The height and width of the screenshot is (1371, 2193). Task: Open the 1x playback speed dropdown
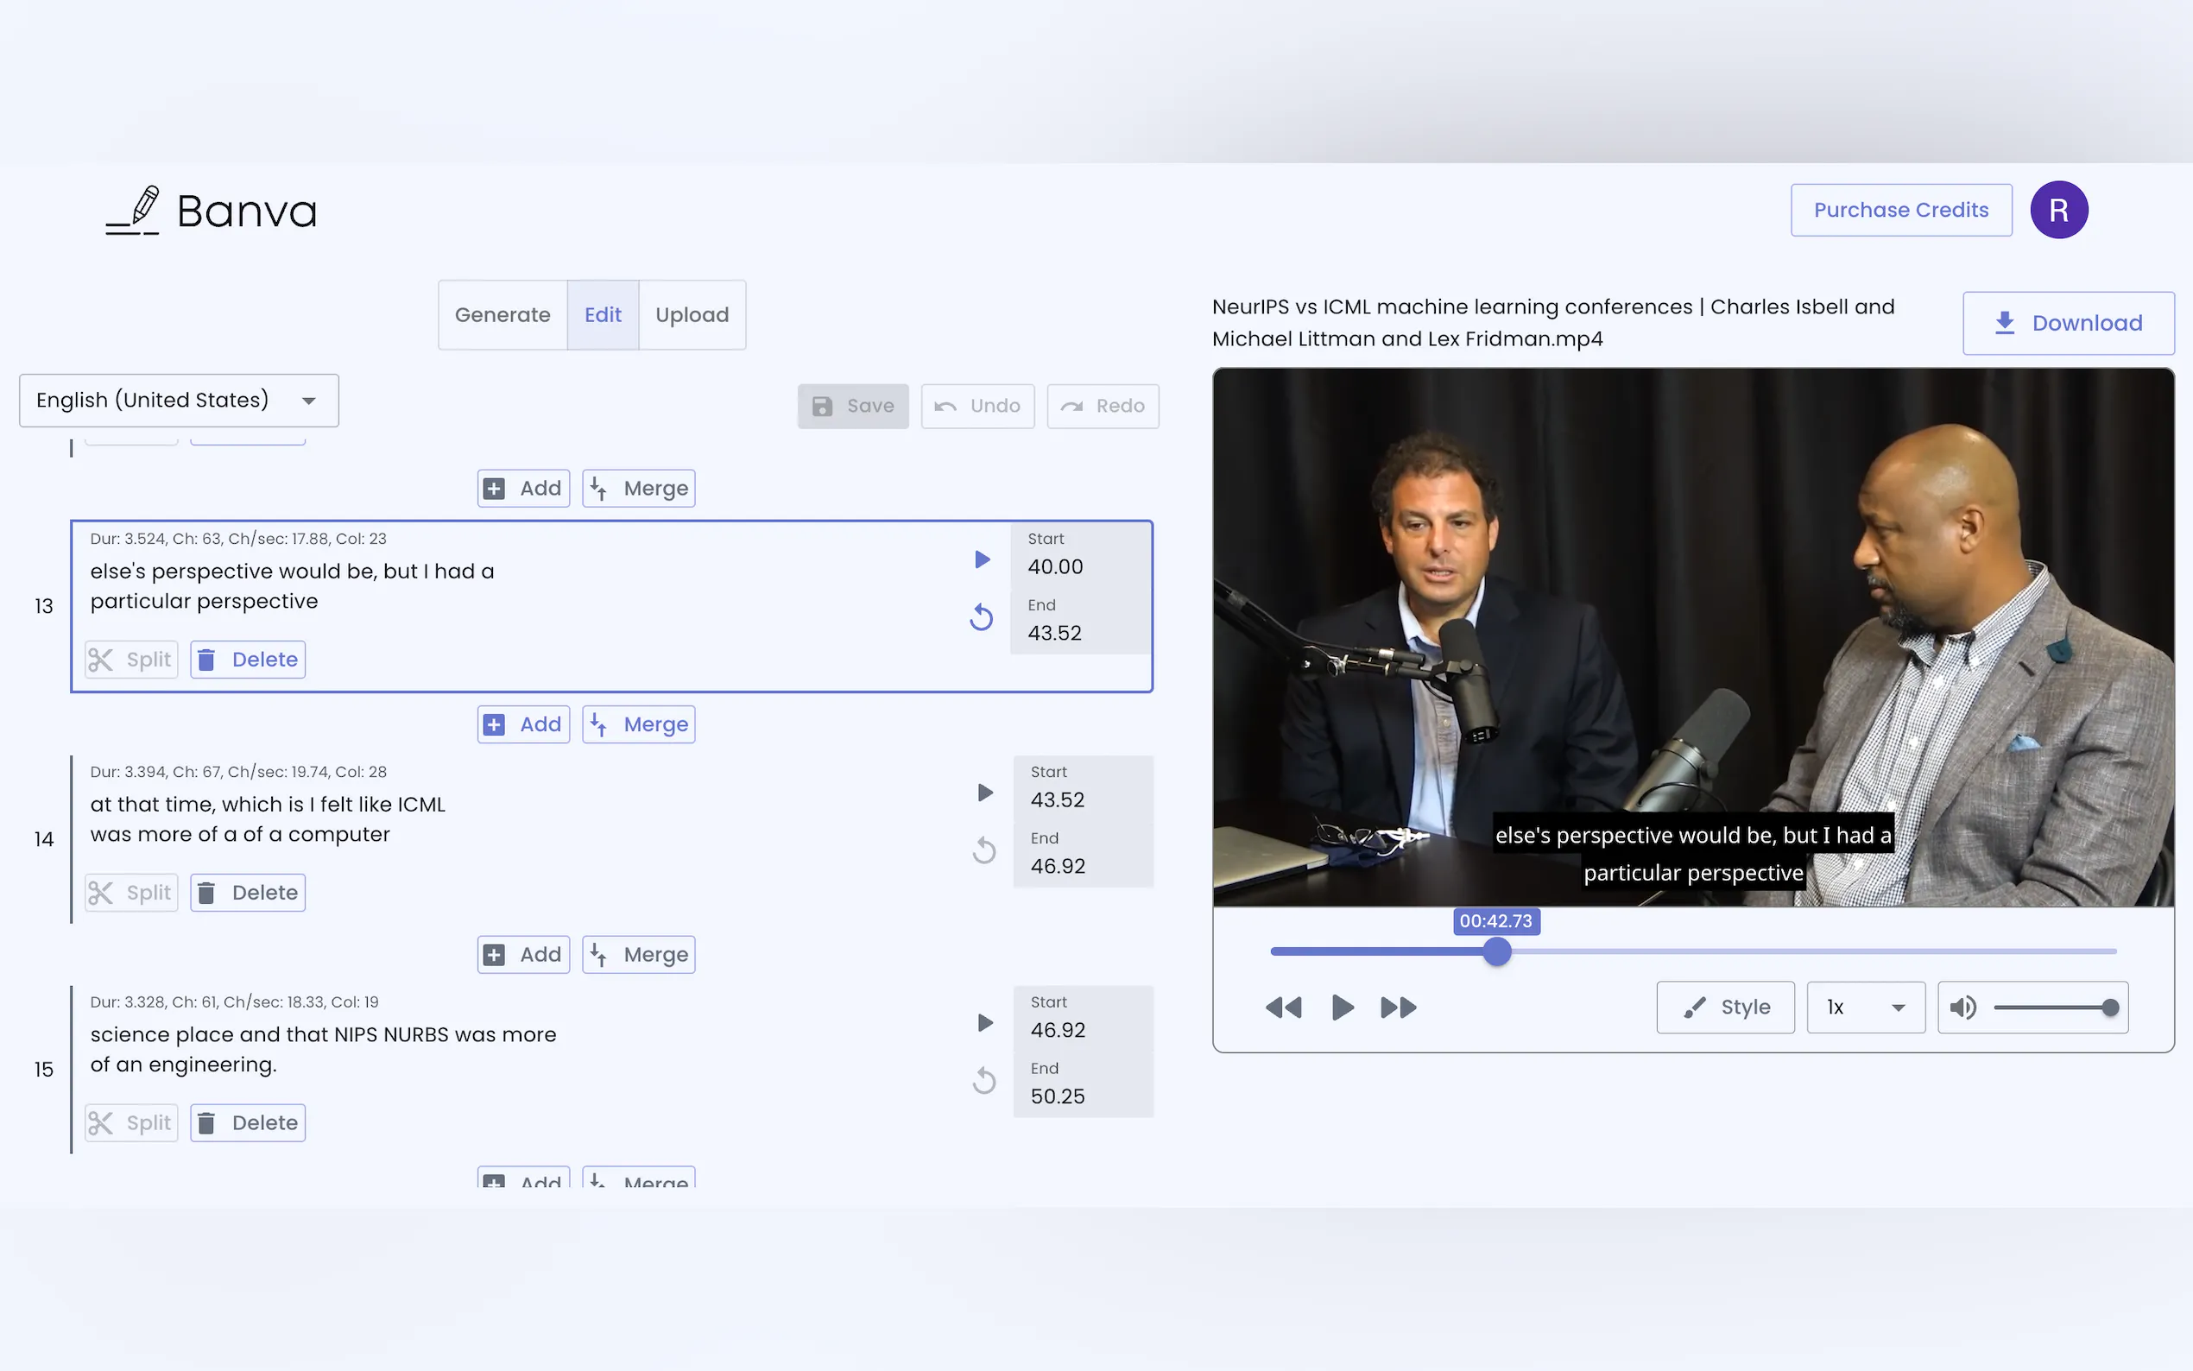click(x=1865, y=1008)
